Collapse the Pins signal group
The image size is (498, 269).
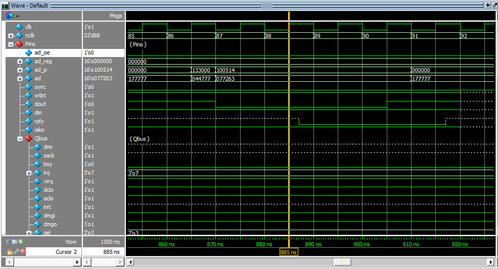coord(11,44)
